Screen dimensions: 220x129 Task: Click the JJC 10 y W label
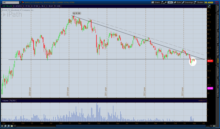point(7,6)
